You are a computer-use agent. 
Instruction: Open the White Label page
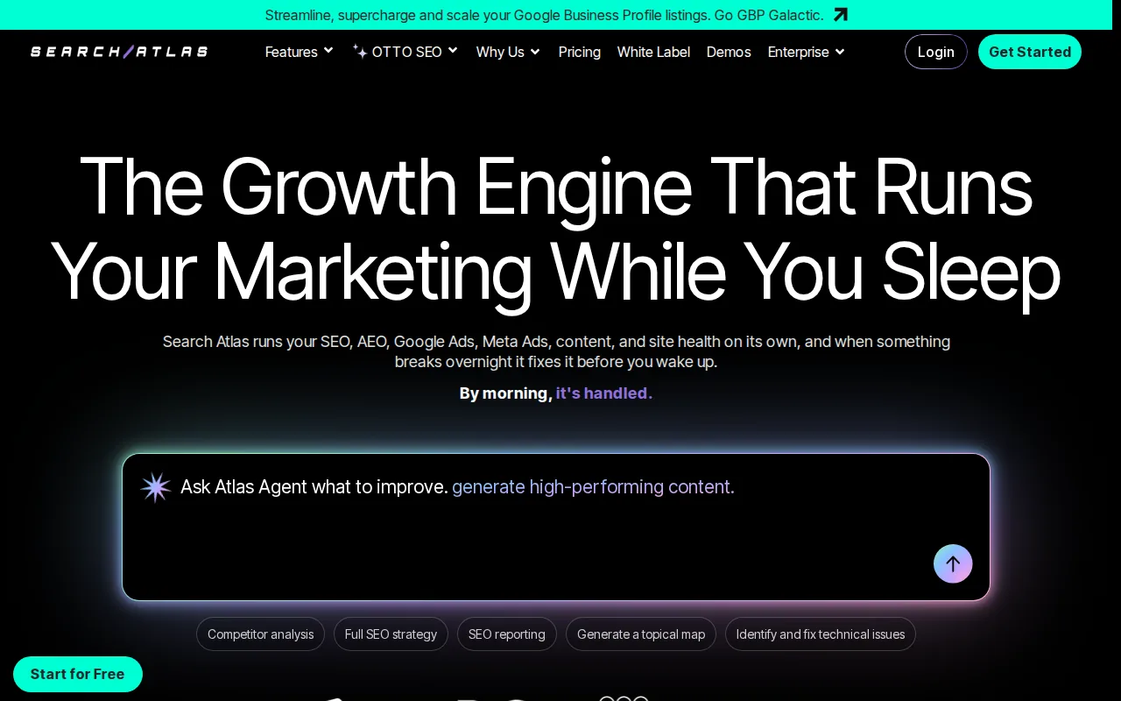coord(653,52)
